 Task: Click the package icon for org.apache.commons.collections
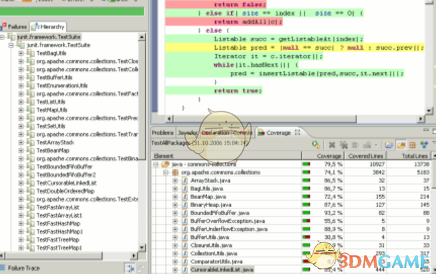175,173
